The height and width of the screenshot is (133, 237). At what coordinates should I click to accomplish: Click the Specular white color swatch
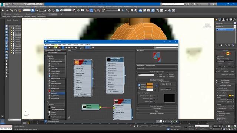(x=150, y=89)
